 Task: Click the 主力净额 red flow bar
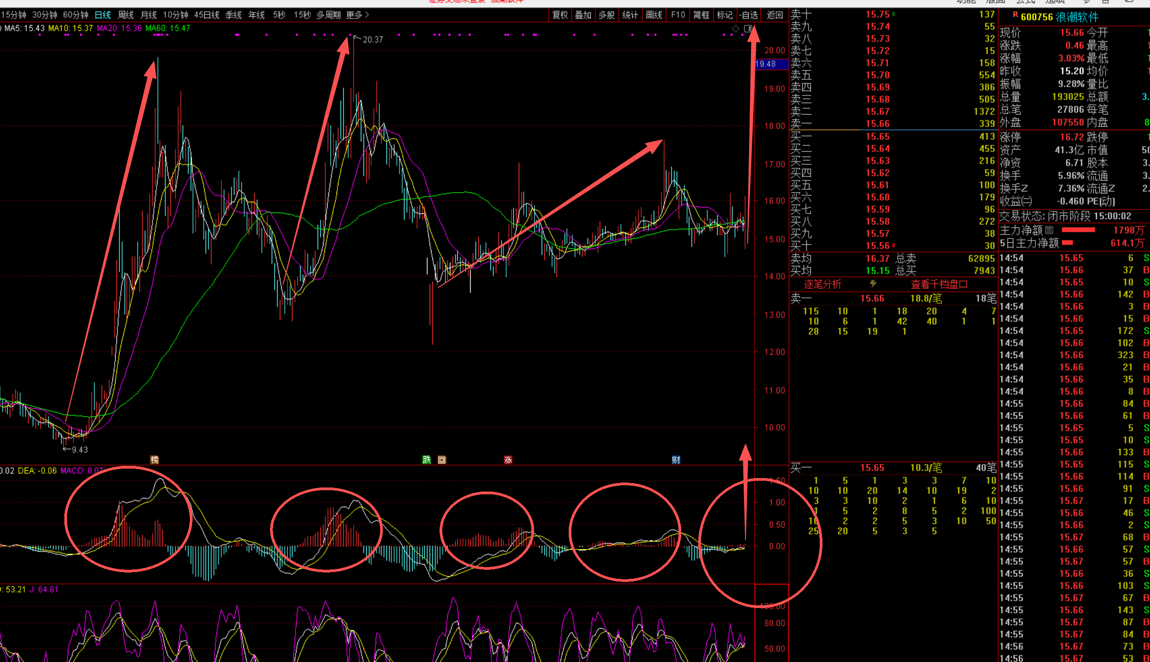point(1078,230)
